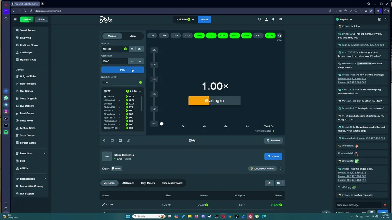Open live stats chart icon

coord(120,141)
